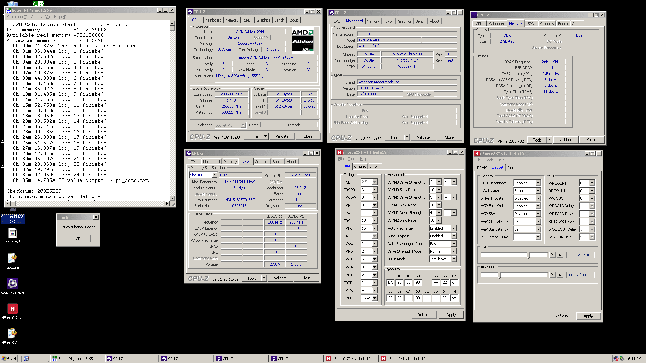Open the Auto Precharge dropdown

(454, 228)
